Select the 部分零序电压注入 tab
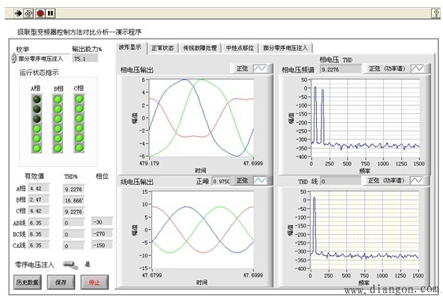 (285, 48)
